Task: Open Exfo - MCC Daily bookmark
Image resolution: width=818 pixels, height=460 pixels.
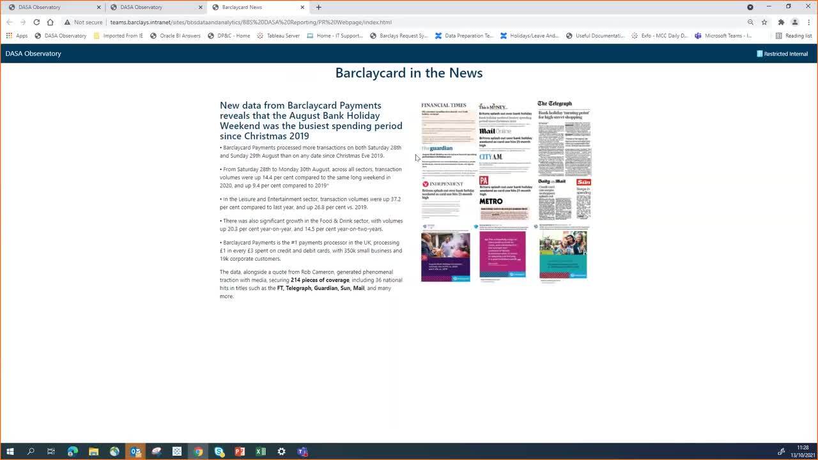Action: coord(660,36)
